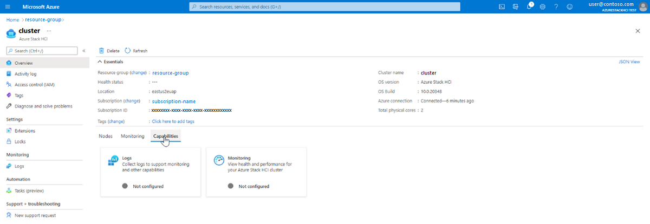Screen dimensions: 650x224
Task: Click the Logs card chart icon
Action: tap(113, 160)
